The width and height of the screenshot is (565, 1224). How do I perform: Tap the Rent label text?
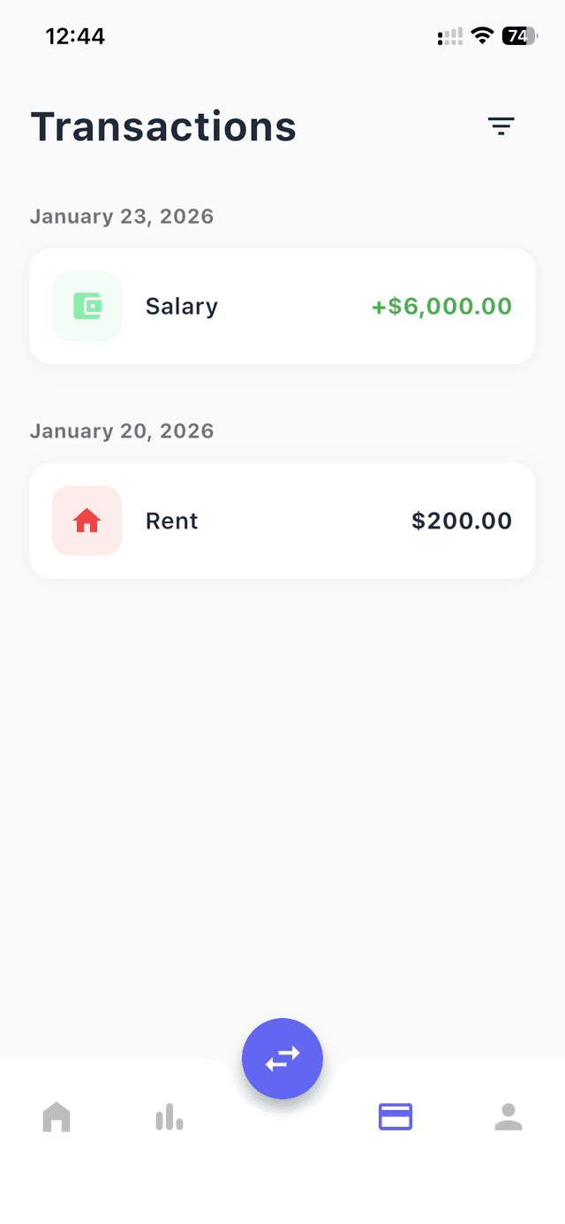171,521
